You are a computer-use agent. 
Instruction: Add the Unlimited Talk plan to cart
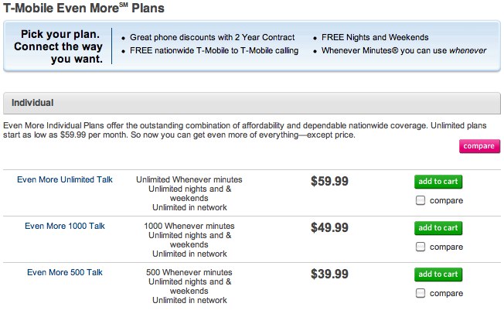coord(439,182)
